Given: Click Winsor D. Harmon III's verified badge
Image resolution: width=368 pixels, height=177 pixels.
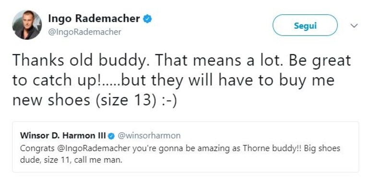Looking at the screenshot, I should (111, 136).
